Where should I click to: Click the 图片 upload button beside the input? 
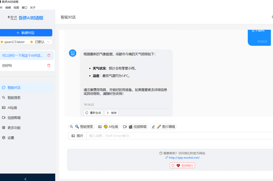pos(77,136)
